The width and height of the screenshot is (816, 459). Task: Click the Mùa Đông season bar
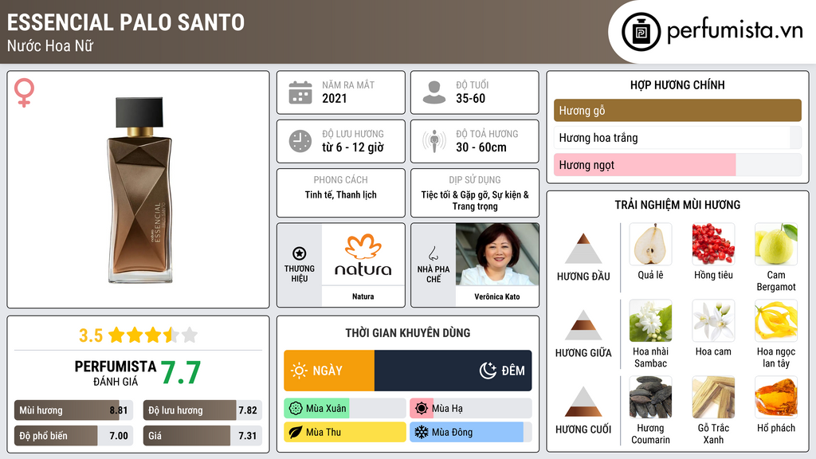point(470,432)
